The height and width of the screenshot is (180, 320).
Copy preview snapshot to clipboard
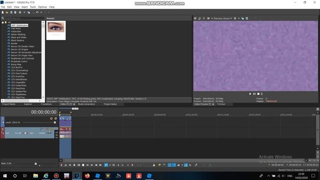click(x=242, y=18)
